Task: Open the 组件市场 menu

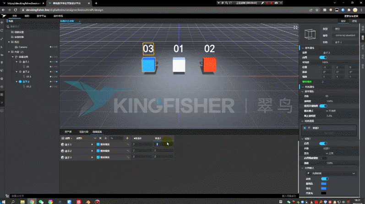Action: click(58, 16)
